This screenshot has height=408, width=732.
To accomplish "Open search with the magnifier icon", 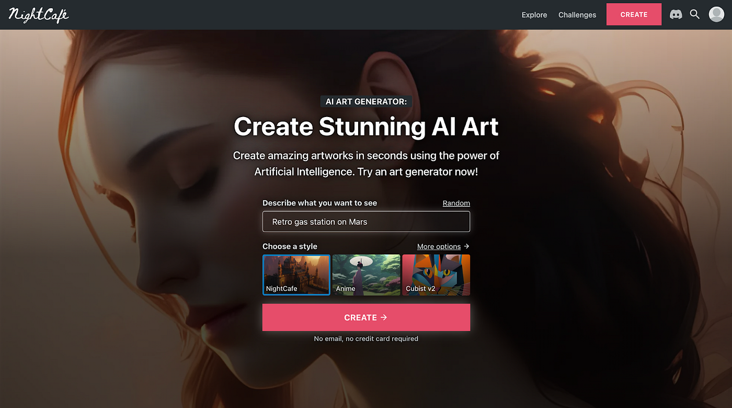I will (x=695, y=14).
